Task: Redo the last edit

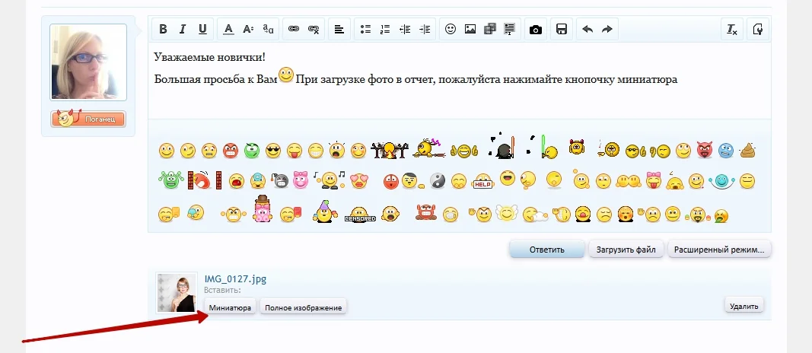Action: 607,29
